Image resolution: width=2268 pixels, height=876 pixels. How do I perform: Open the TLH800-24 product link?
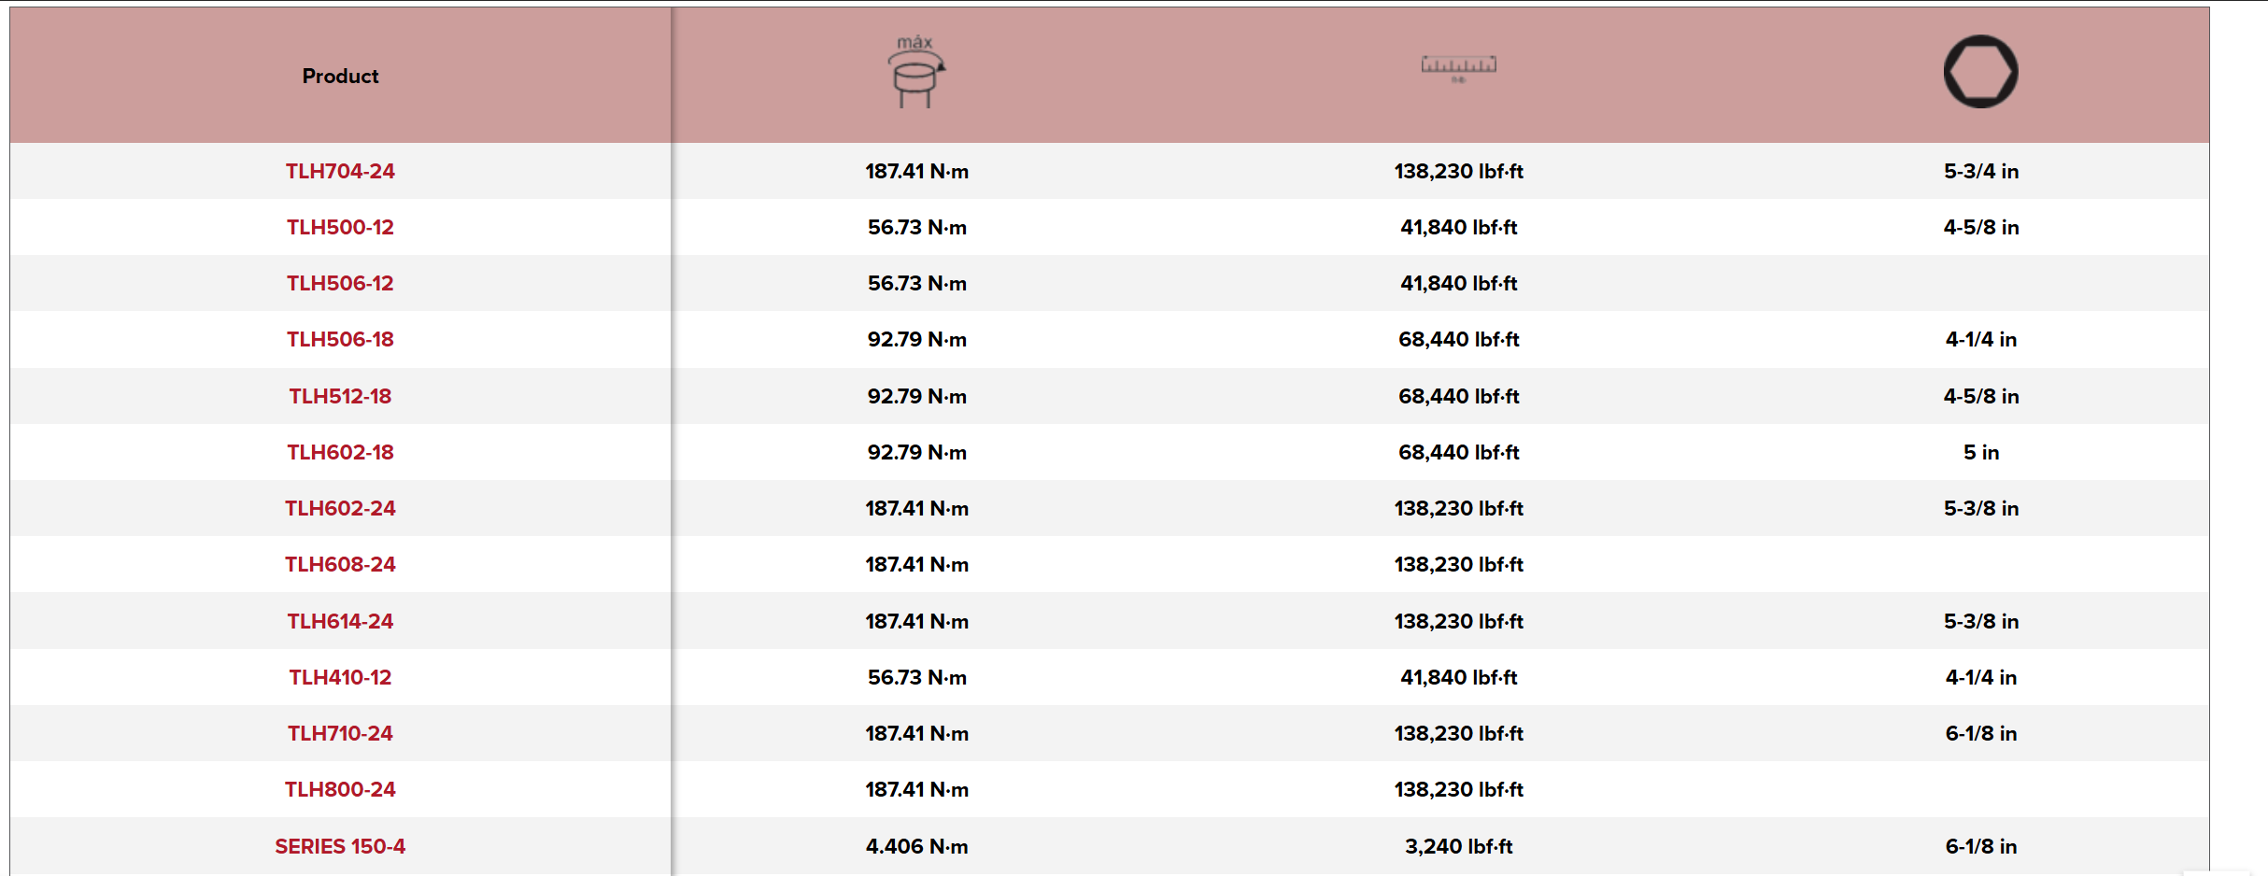pyautogui.click(x=340, y=789)
